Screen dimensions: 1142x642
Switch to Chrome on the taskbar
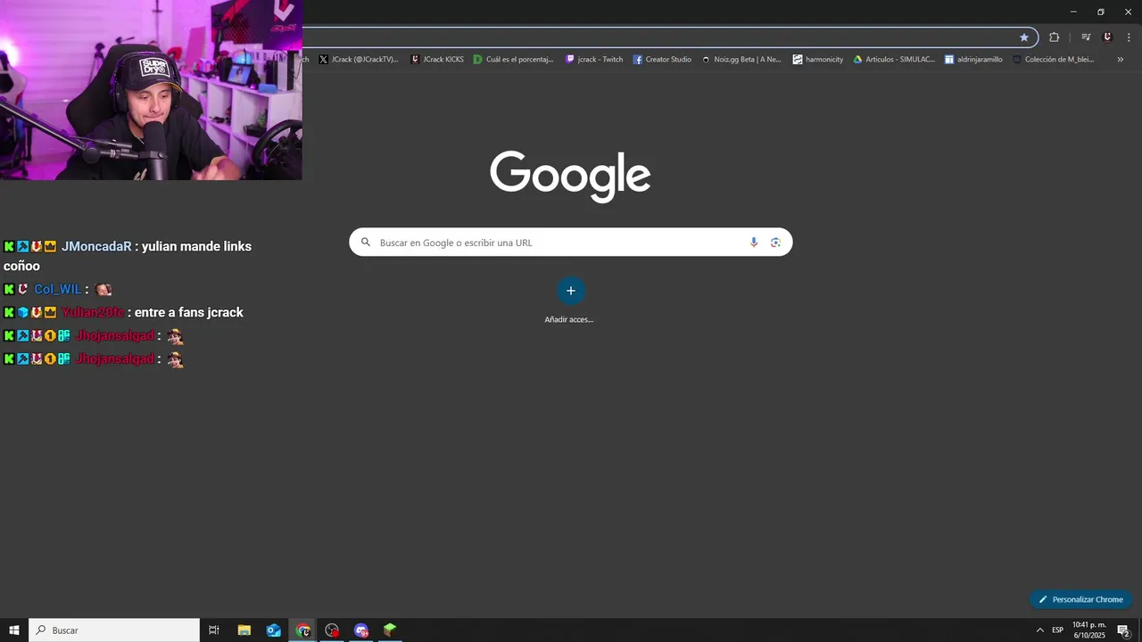click(x=303, y=630)
